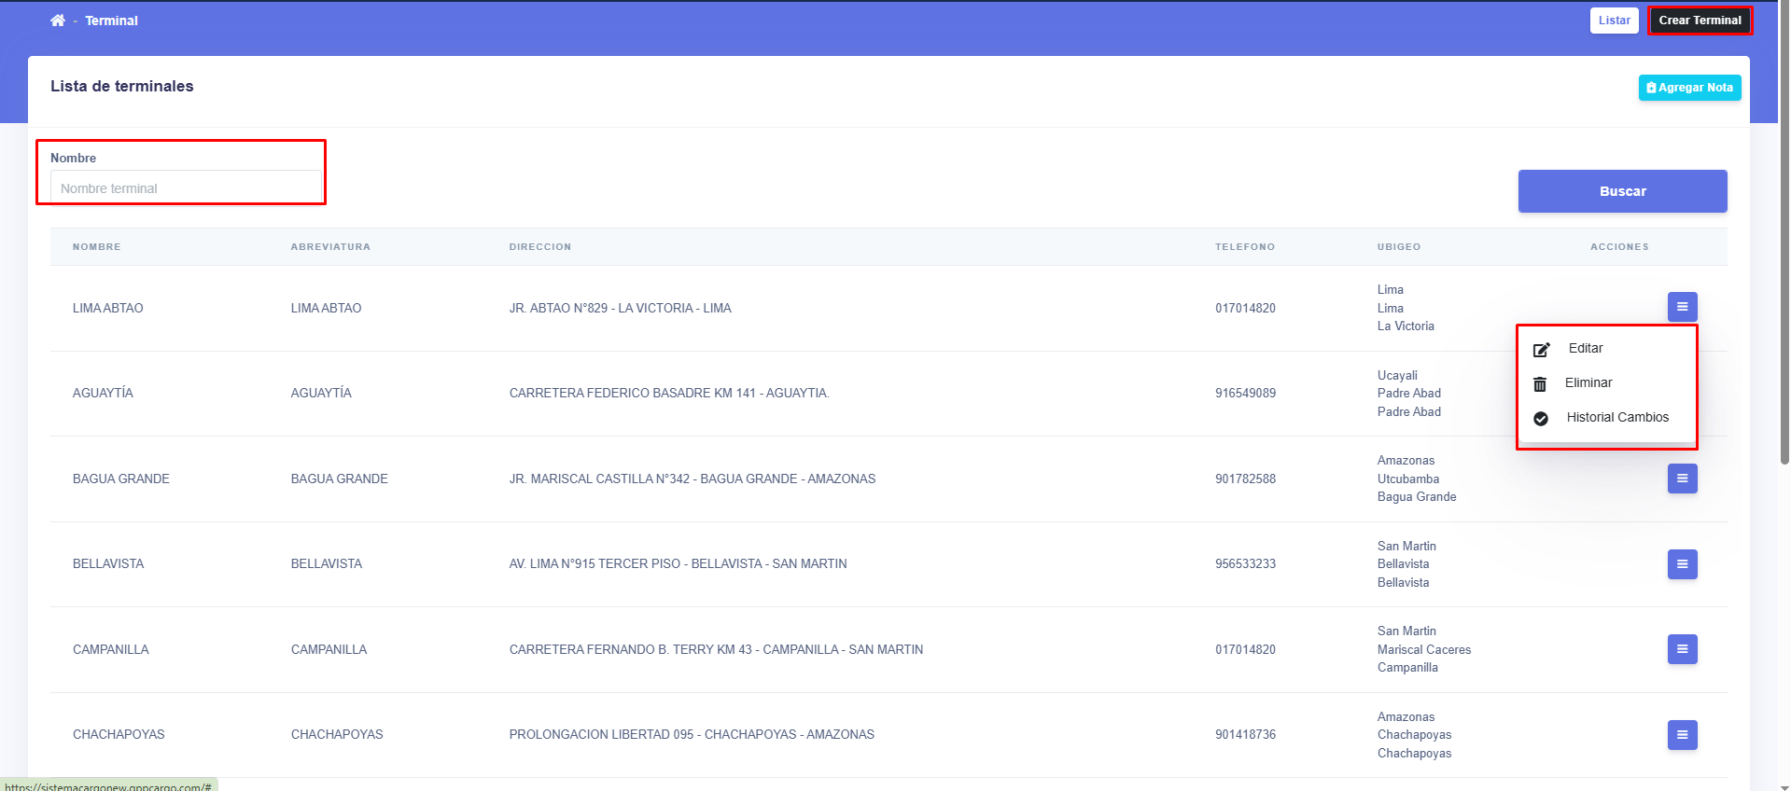
Task: Open actions menu for BELLAVISTA row
Action: [1682, 564]
